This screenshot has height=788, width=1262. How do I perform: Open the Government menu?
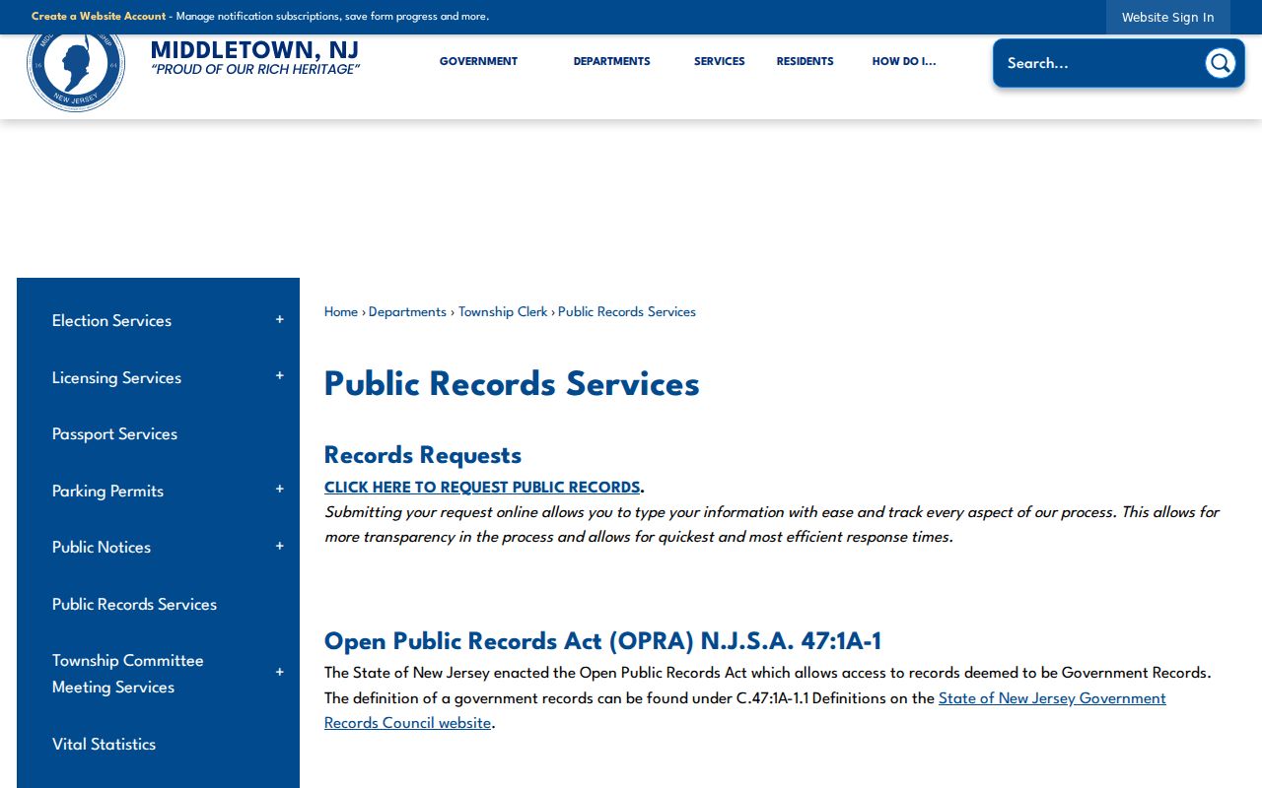tap(478, 61)
